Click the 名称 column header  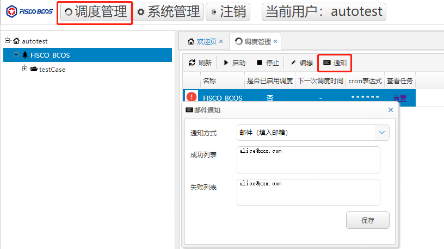pos(223,81)
